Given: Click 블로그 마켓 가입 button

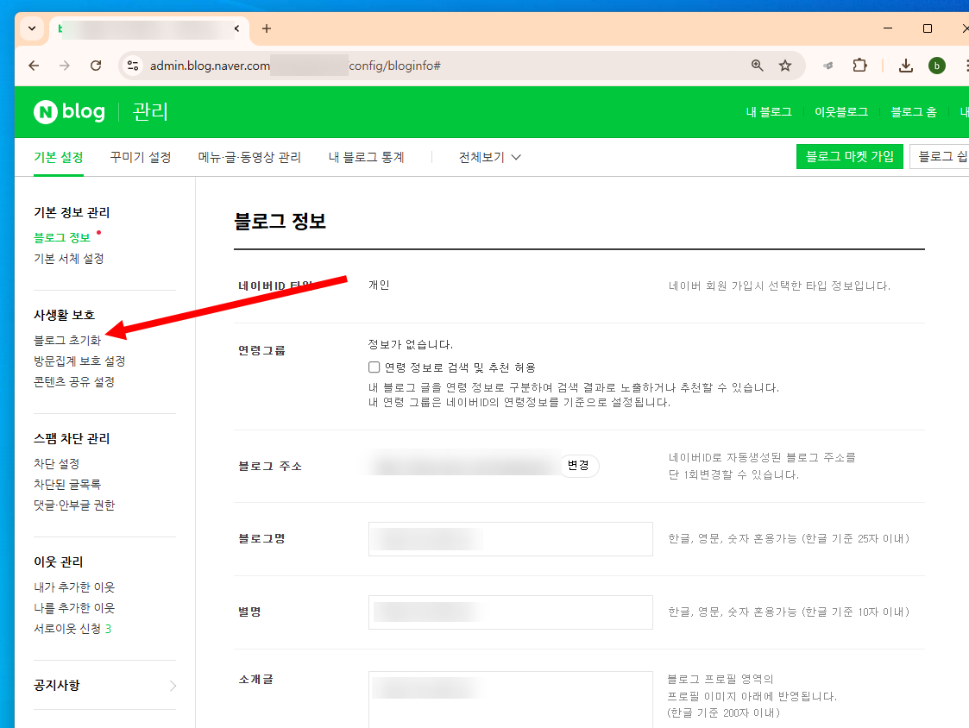Looking at the screenshot, I should tap(850, 156).
